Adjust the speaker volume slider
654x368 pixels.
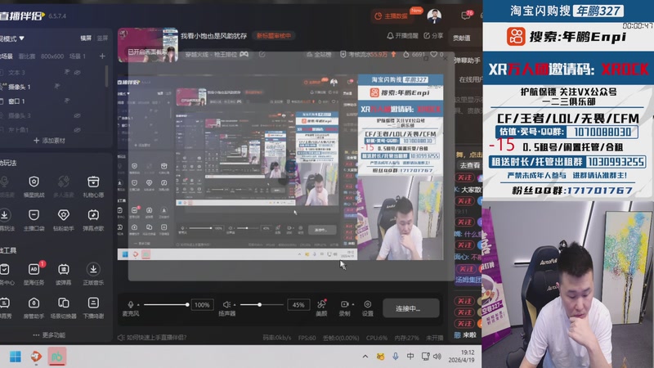coord(262,305)
